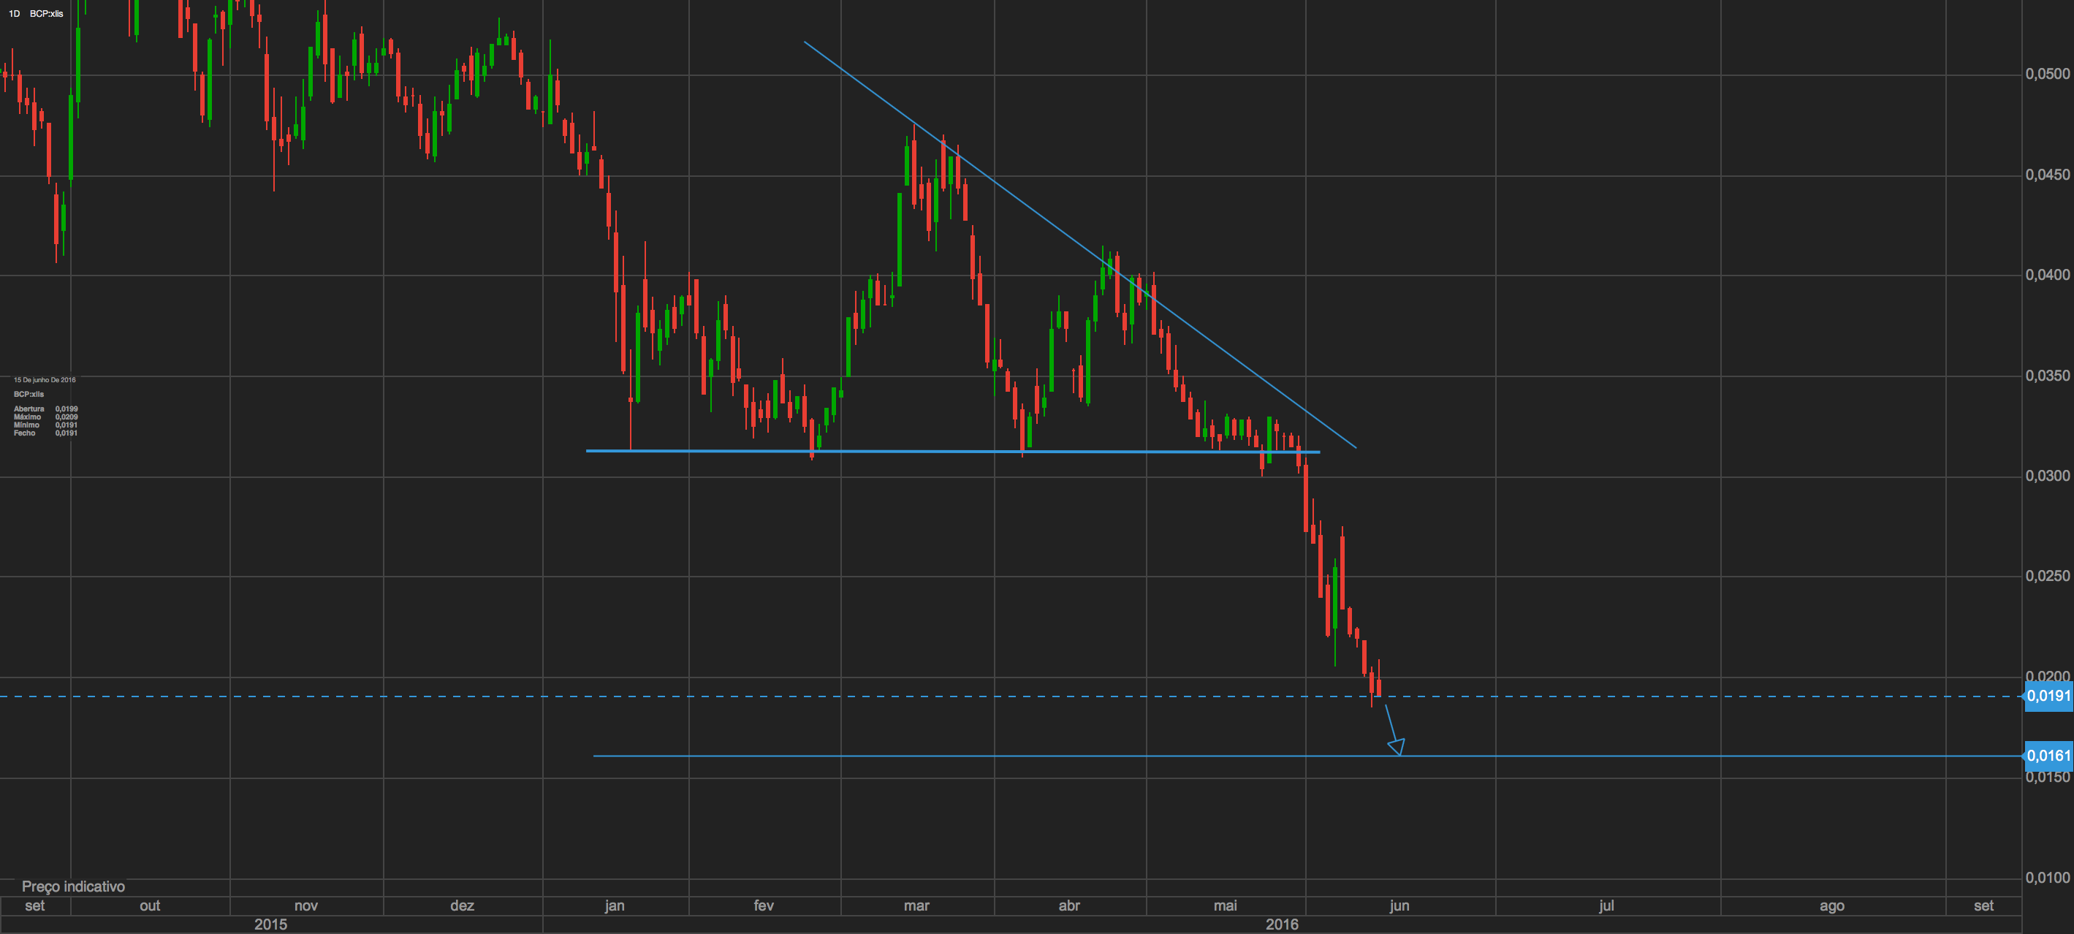
Task: Click the blue 0,0191 current price tag
Action: coord(2048,696)
